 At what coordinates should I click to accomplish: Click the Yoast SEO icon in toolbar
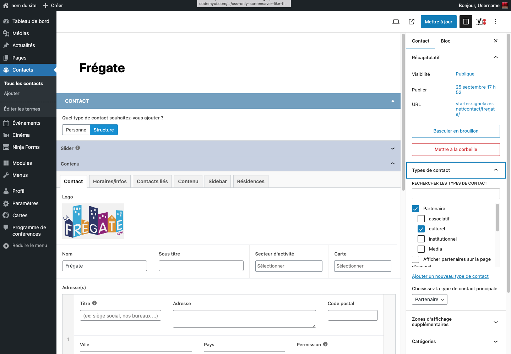coord(480,22)
